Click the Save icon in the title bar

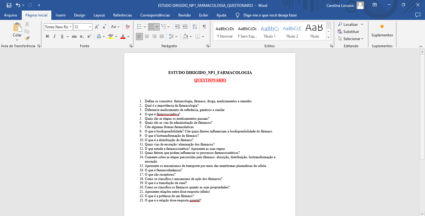(x=9, y=5)
